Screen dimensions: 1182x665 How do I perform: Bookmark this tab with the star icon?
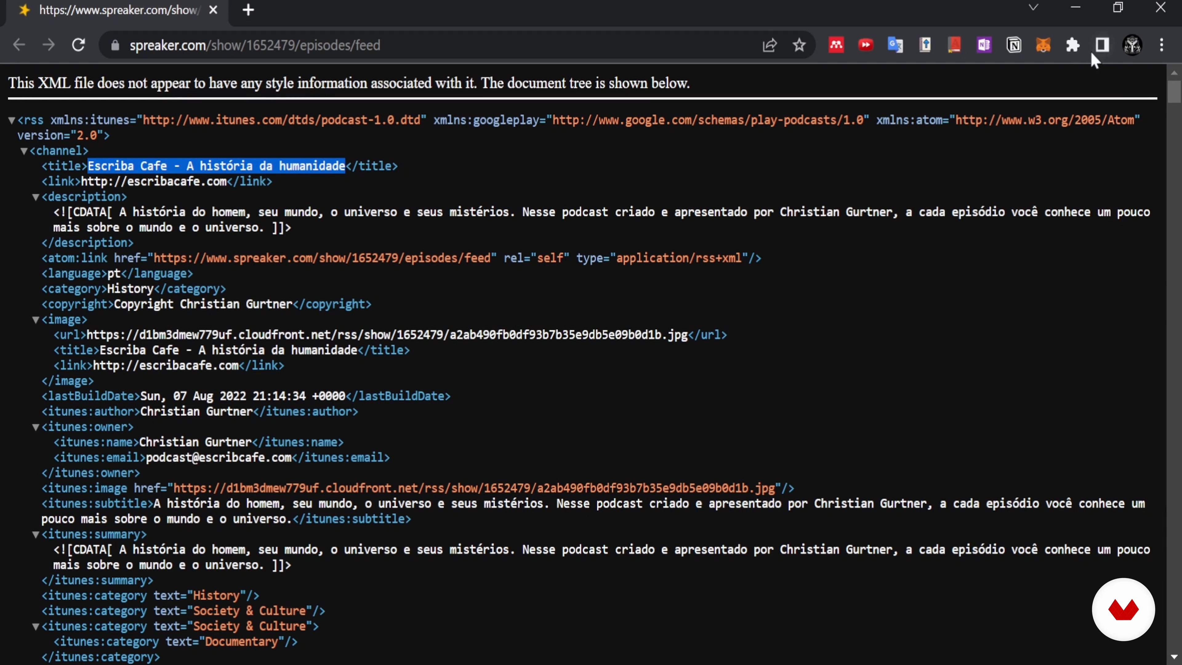(799, 45)
